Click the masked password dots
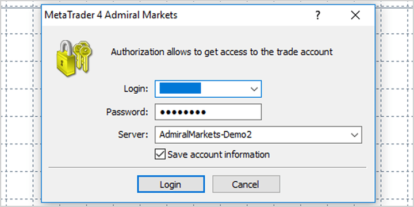 (x=183, y=113)
